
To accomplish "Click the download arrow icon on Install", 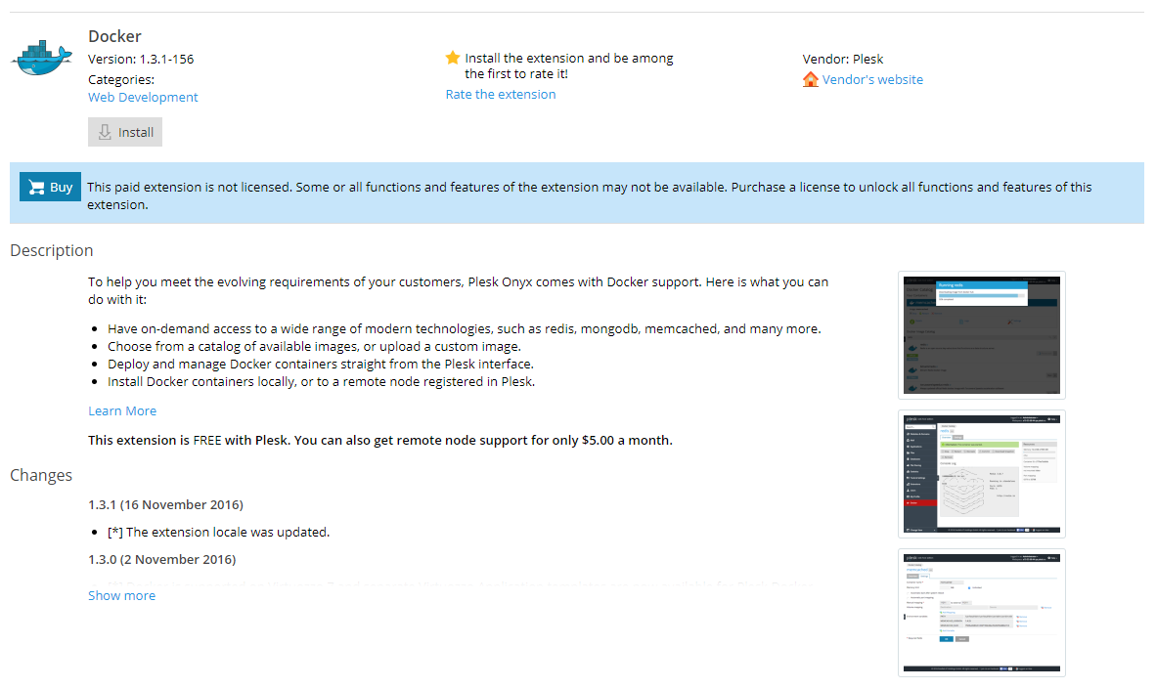I will pyautogui.click(x=105, y=132).
